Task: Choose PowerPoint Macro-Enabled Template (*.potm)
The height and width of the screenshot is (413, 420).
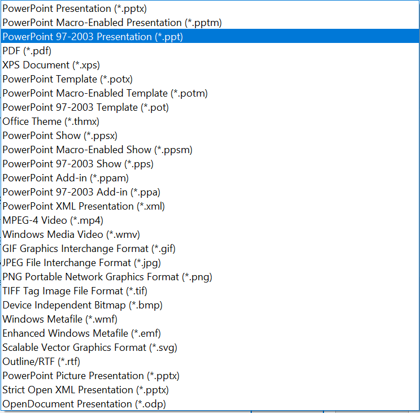Action: click(x=210, y=93)
